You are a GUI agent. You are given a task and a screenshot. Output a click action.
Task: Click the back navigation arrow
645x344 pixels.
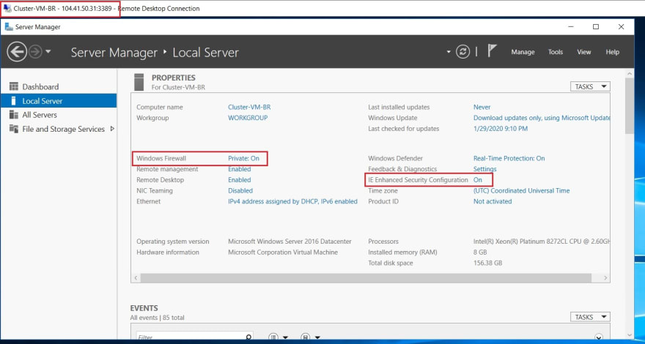click(x=17, y=52)
